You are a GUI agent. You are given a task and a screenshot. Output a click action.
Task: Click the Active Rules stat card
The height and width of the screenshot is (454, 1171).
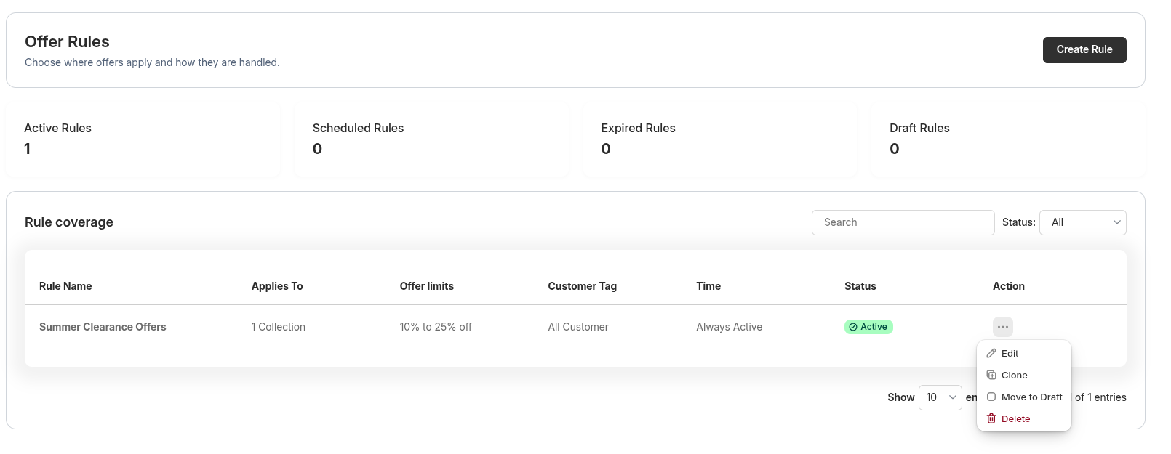click(x=143, y=139)
